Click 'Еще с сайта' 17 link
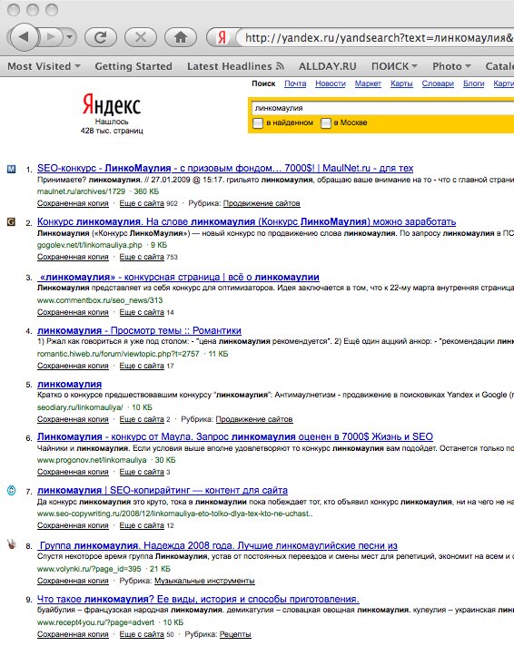This screenshot has height=646, width=514. [142, 366]
